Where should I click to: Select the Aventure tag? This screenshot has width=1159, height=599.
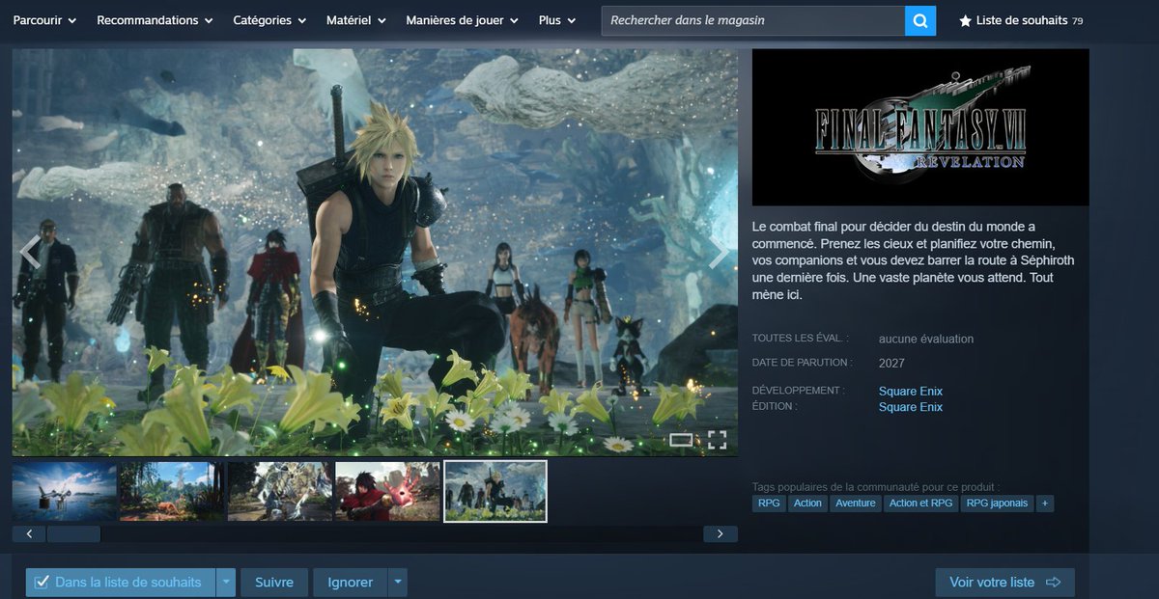pyautogui.click(x=856, y=504)
